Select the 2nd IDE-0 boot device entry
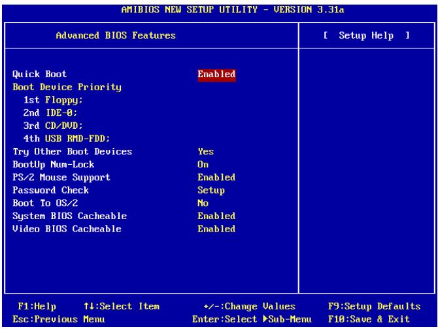 click(x=50, y=113)
